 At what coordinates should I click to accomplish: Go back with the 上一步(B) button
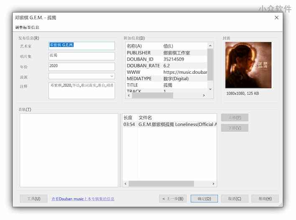(173, 199)
